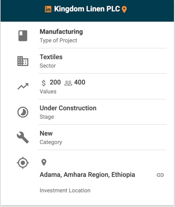Screen dimensions: 175x207
Task: Click the Under Construction stage entry
Action: [x=68, y=108]
